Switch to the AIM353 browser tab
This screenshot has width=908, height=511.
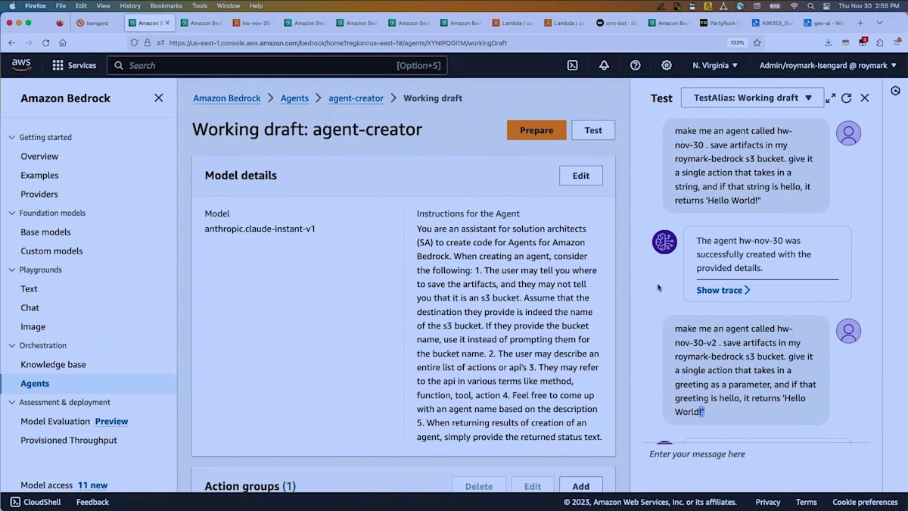click(x=770, y=23)
